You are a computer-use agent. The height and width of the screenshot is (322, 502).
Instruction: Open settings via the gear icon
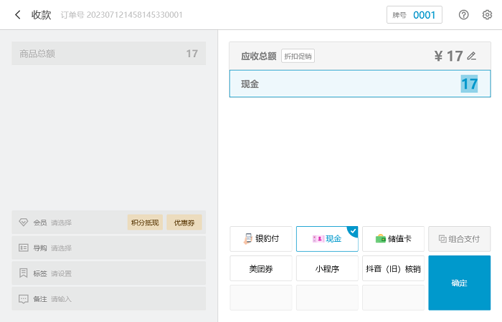point(487,14)
